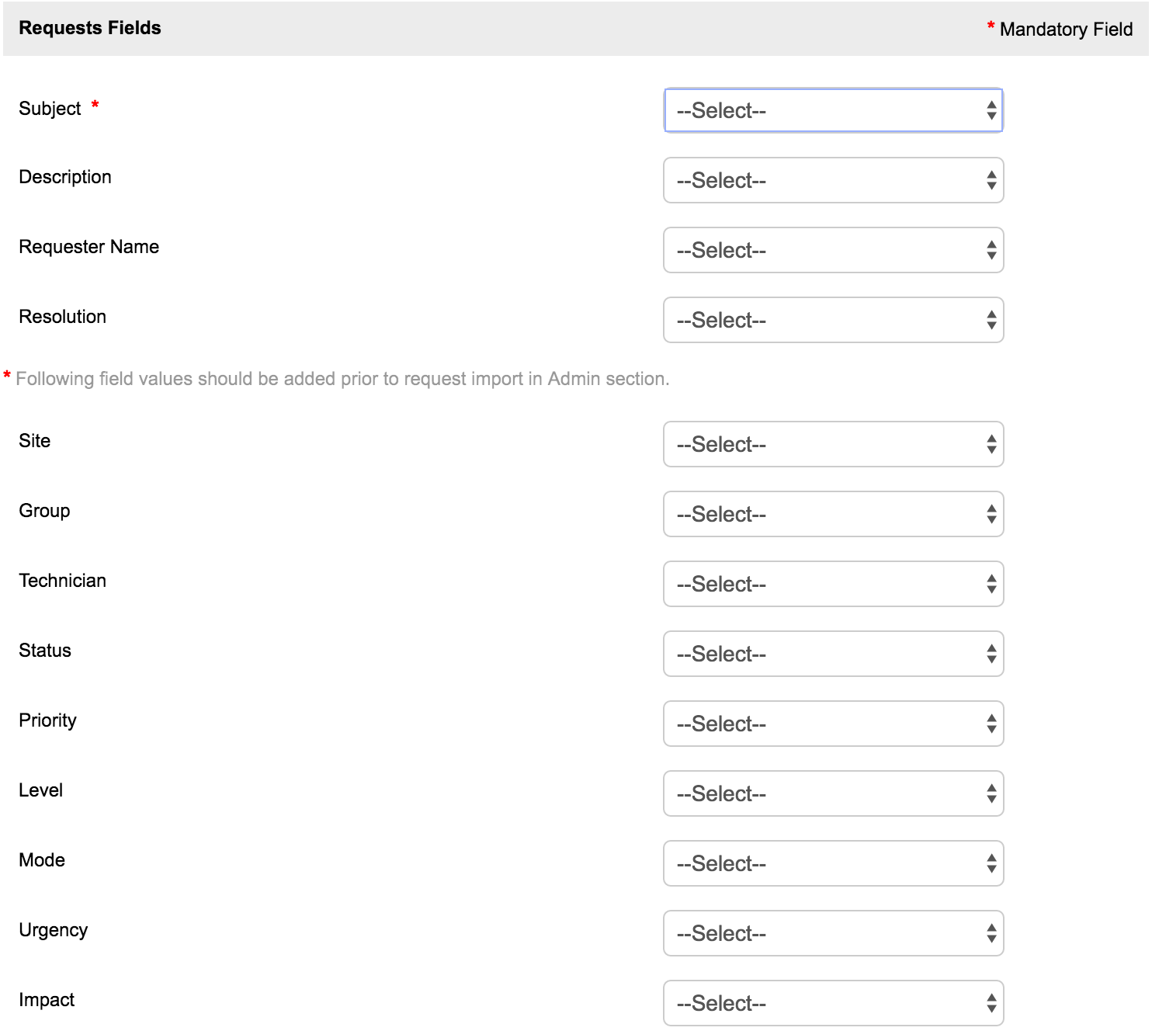Open the Priority dropdown
The height and width of the screenshot is (1031, 1152).
click(x=832, y=724)
